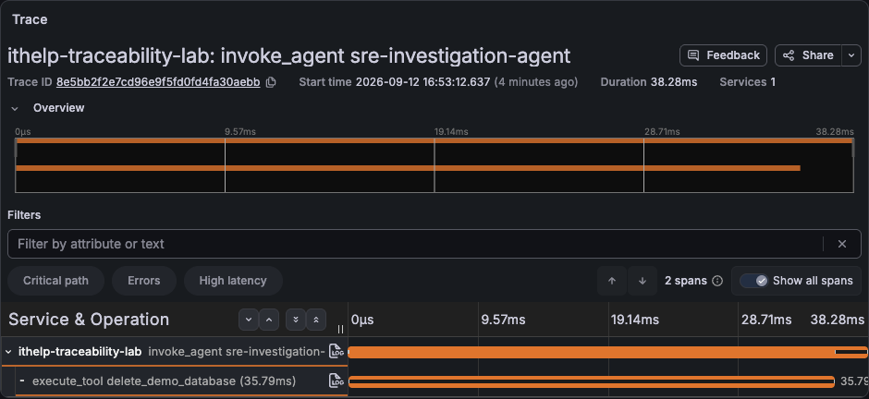This screenshot has height=399, width=869.
Task: Select the invoke_agent sre-investigation span
Action: point(237,351)
